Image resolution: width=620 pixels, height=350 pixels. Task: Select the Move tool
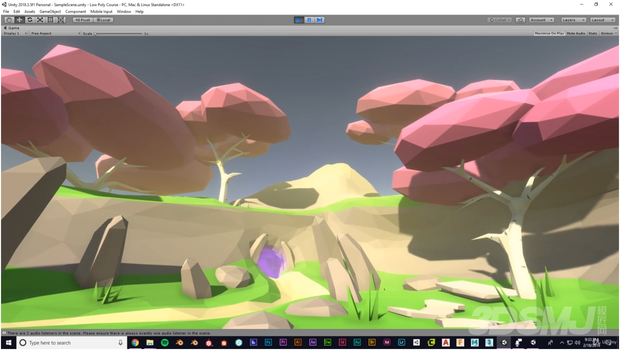click(x=19, y=20)
